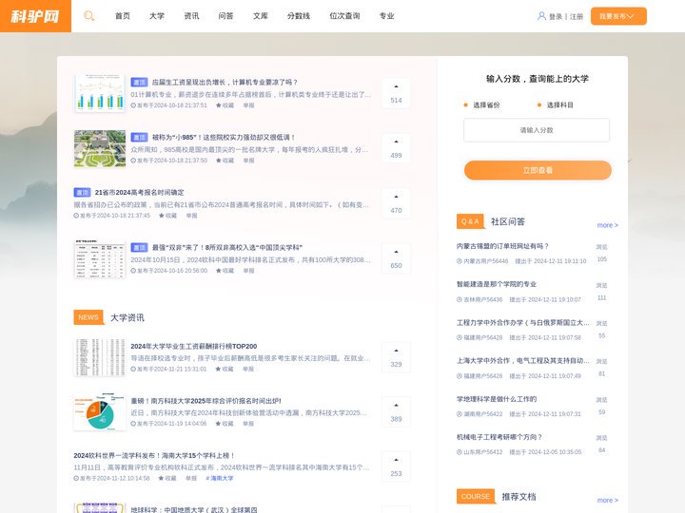Upvote the 应届生工资 article showing 514

396,93
